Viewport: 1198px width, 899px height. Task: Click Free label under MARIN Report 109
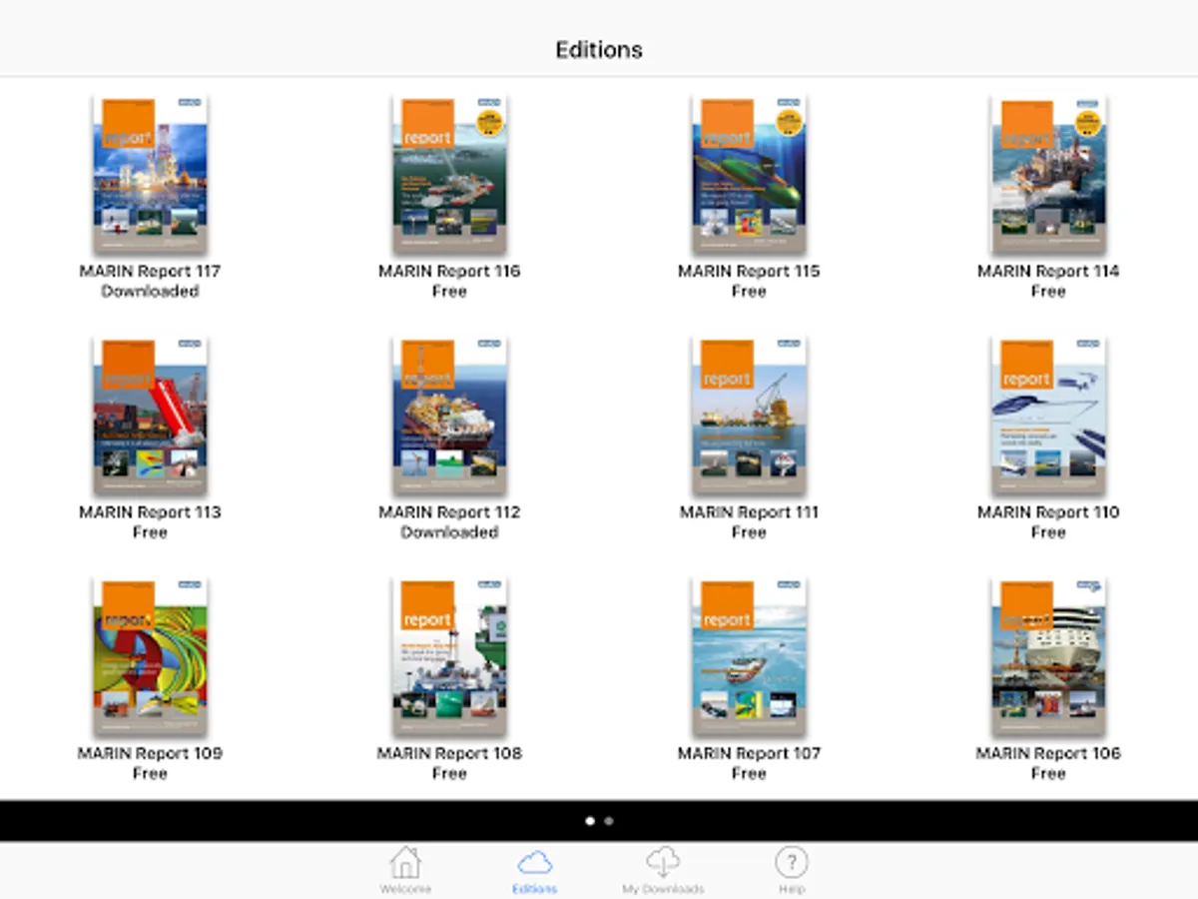150,774
